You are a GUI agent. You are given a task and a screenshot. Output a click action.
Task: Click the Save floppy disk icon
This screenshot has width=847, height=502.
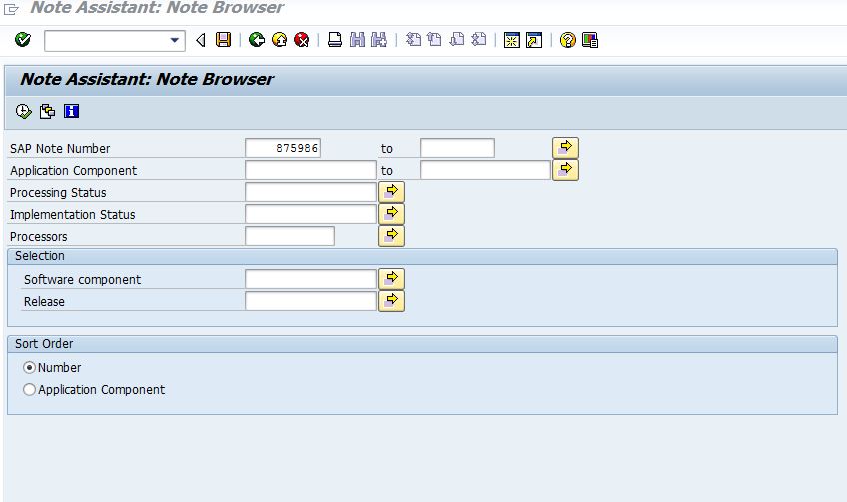click(x=223, y=40)
